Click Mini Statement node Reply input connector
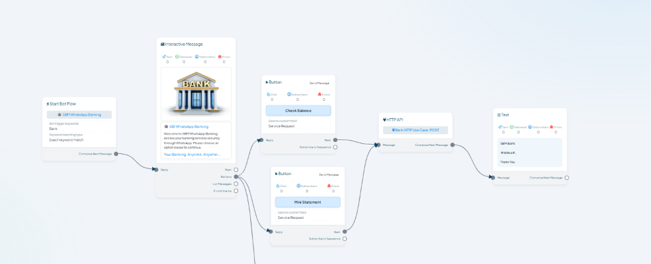This screenshot has height=264, width=651. (x=271, y=232)
